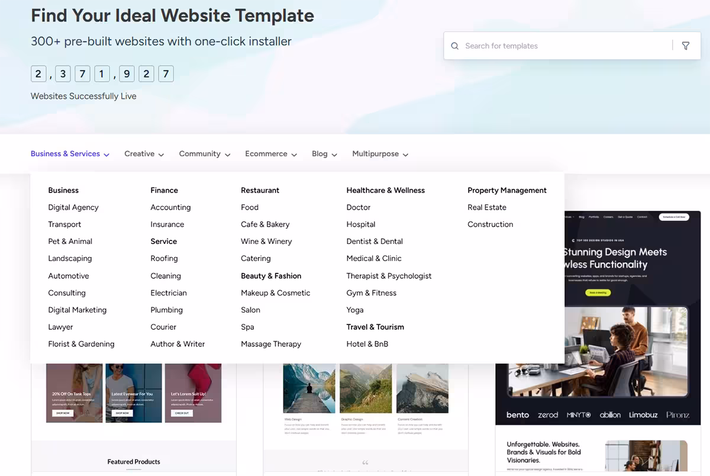Choose Medical & Clinic category
This screenshot has width=710, height=476.
374,259
